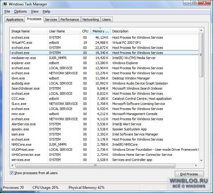Select the WUDFHost.exe process
The width and height of the screenshot is (213, 193).
pos(104,150)
